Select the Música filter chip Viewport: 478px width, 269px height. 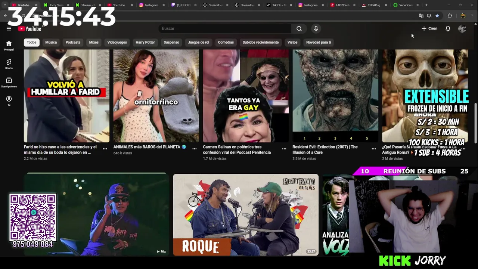coord(51,42)
